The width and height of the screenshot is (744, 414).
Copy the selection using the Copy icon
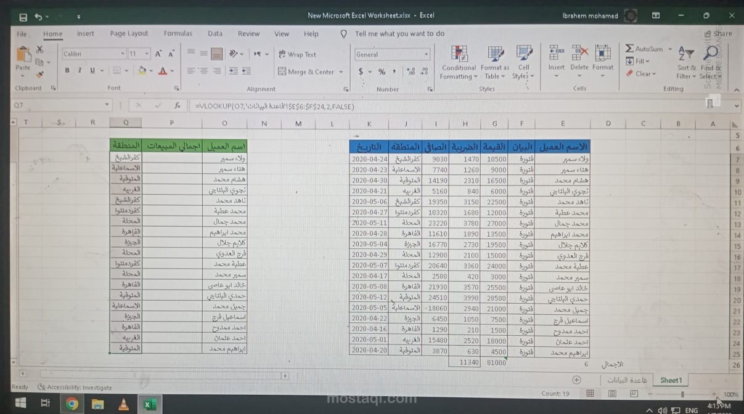(40, 62)
